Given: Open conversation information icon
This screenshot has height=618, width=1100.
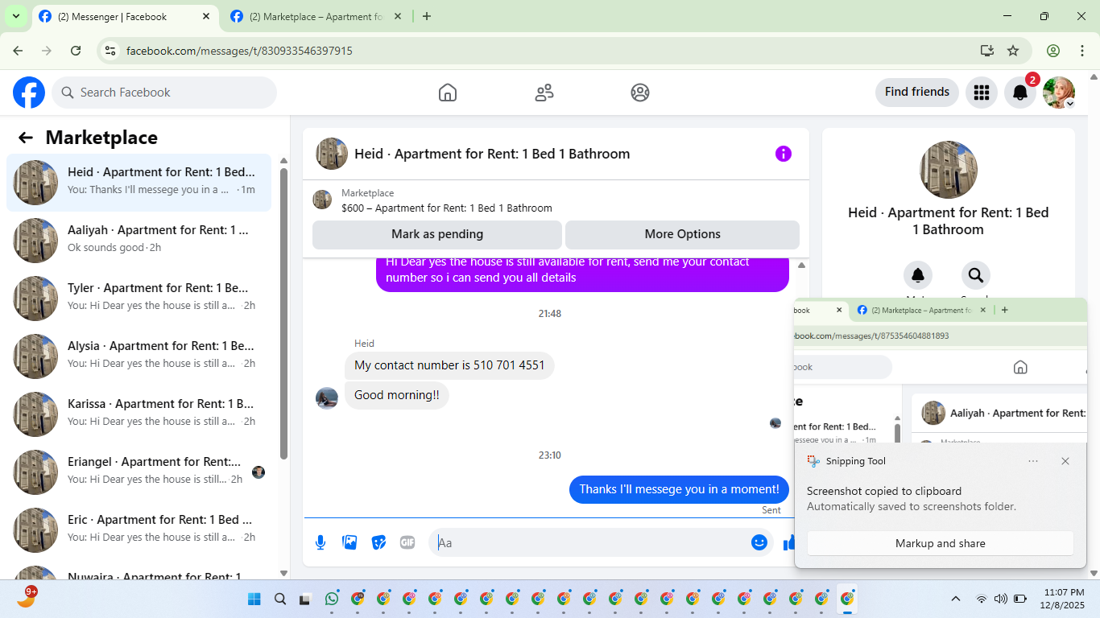Looking at the screenshot, I should pyautogui.click(x=784, y=154).
